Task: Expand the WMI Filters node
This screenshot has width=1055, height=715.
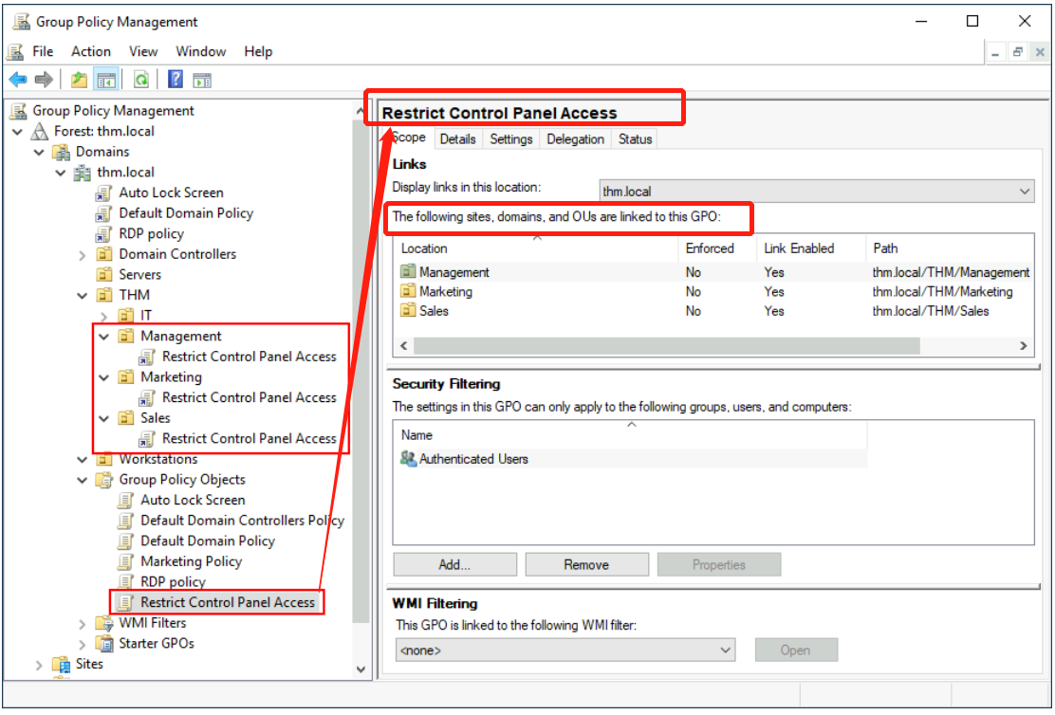Action: pyautogui.click(x=83, y=623)
